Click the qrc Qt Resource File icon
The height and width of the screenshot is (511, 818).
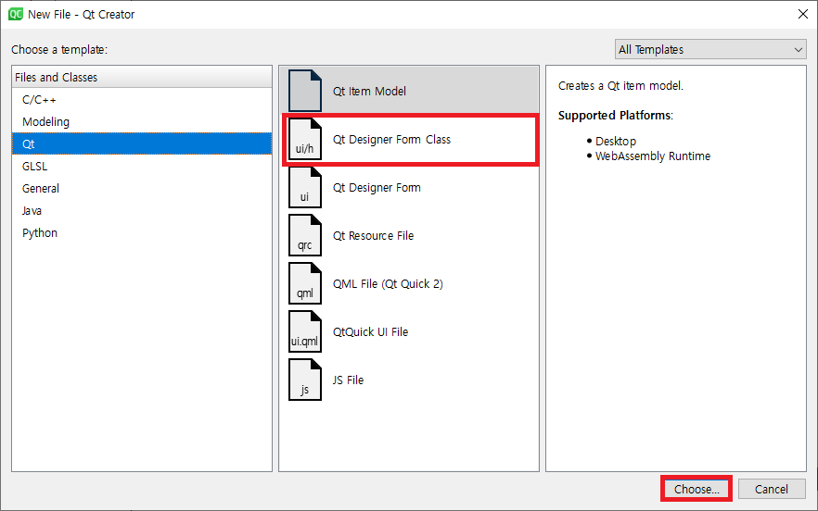(x=305, y=235)
